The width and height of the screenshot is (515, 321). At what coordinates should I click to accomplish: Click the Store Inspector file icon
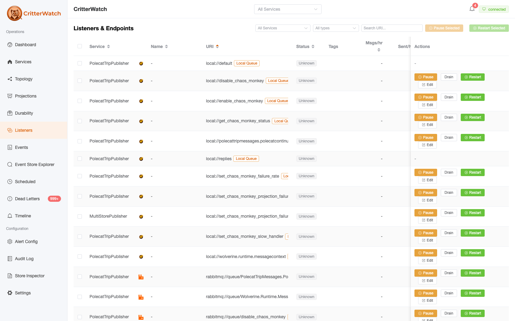10,276
